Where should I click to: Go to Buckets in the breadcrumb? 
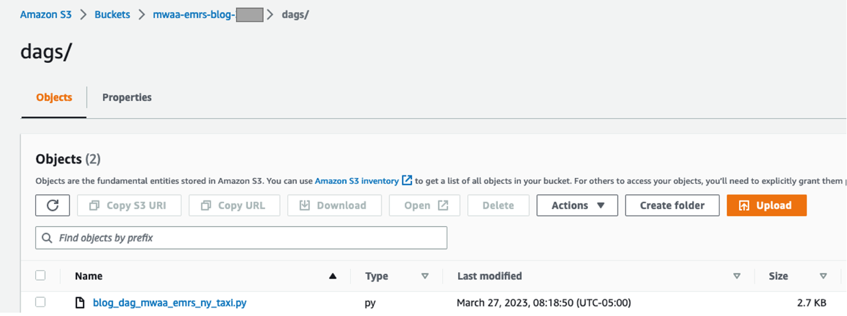point(112,15)
